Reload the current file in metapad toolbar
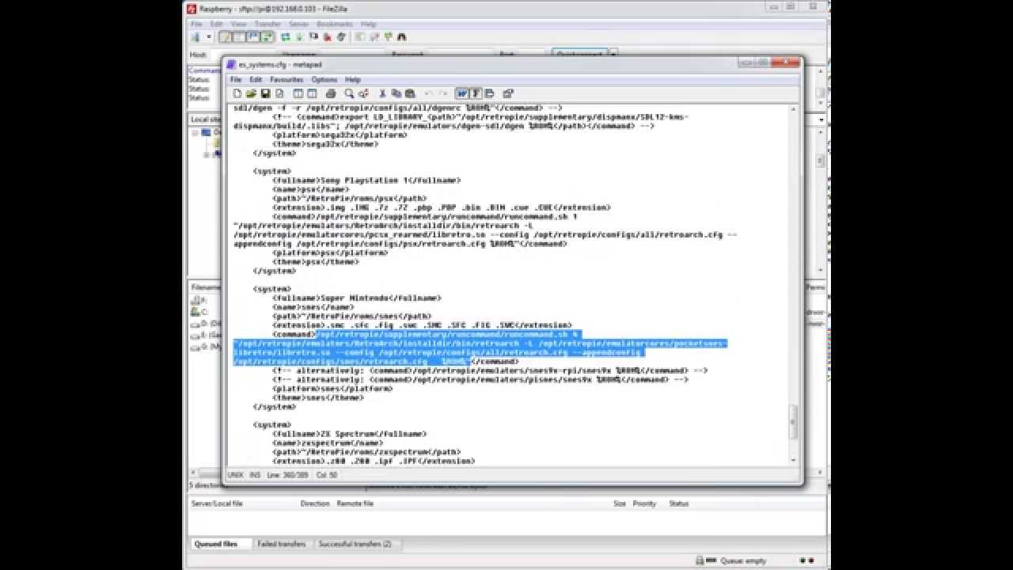Image resolution: width=1013 pixels, height=570 pixels. click(x=279, y=93)
